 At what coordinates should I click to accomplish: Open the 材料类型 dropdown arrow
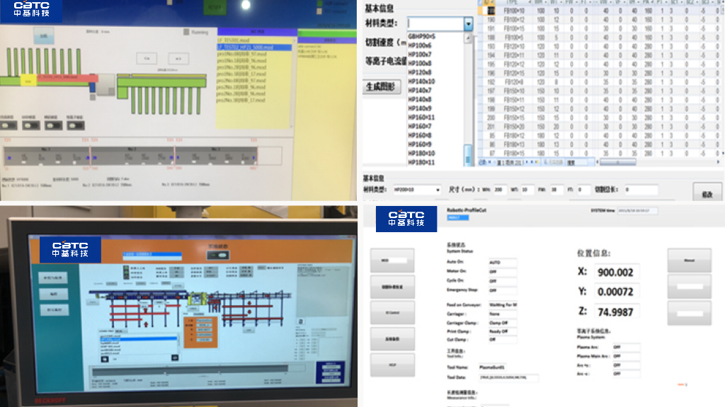[x=468, y=24]
